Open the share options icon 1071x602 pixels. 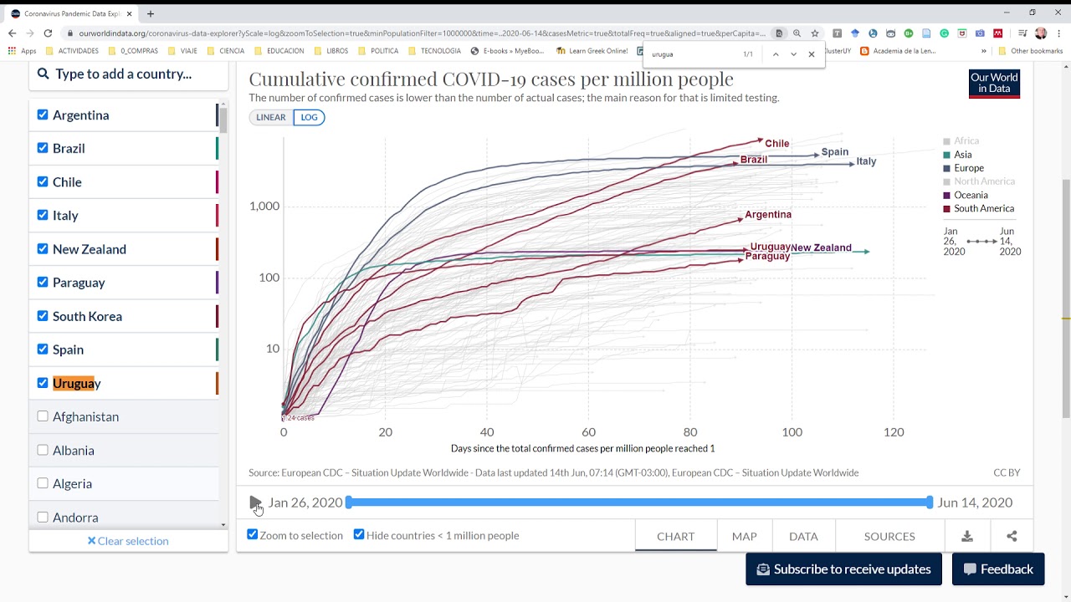[x=1012, y=536]
